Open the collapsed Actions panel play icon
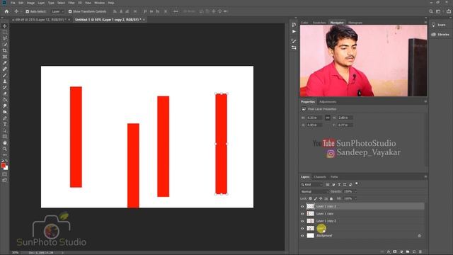Screen dimensions: 453x255 click(x=294, y=31)
